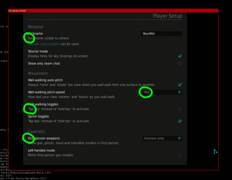
Task: Select the 'Tutorial mode' option label
Action: (38, 51)
